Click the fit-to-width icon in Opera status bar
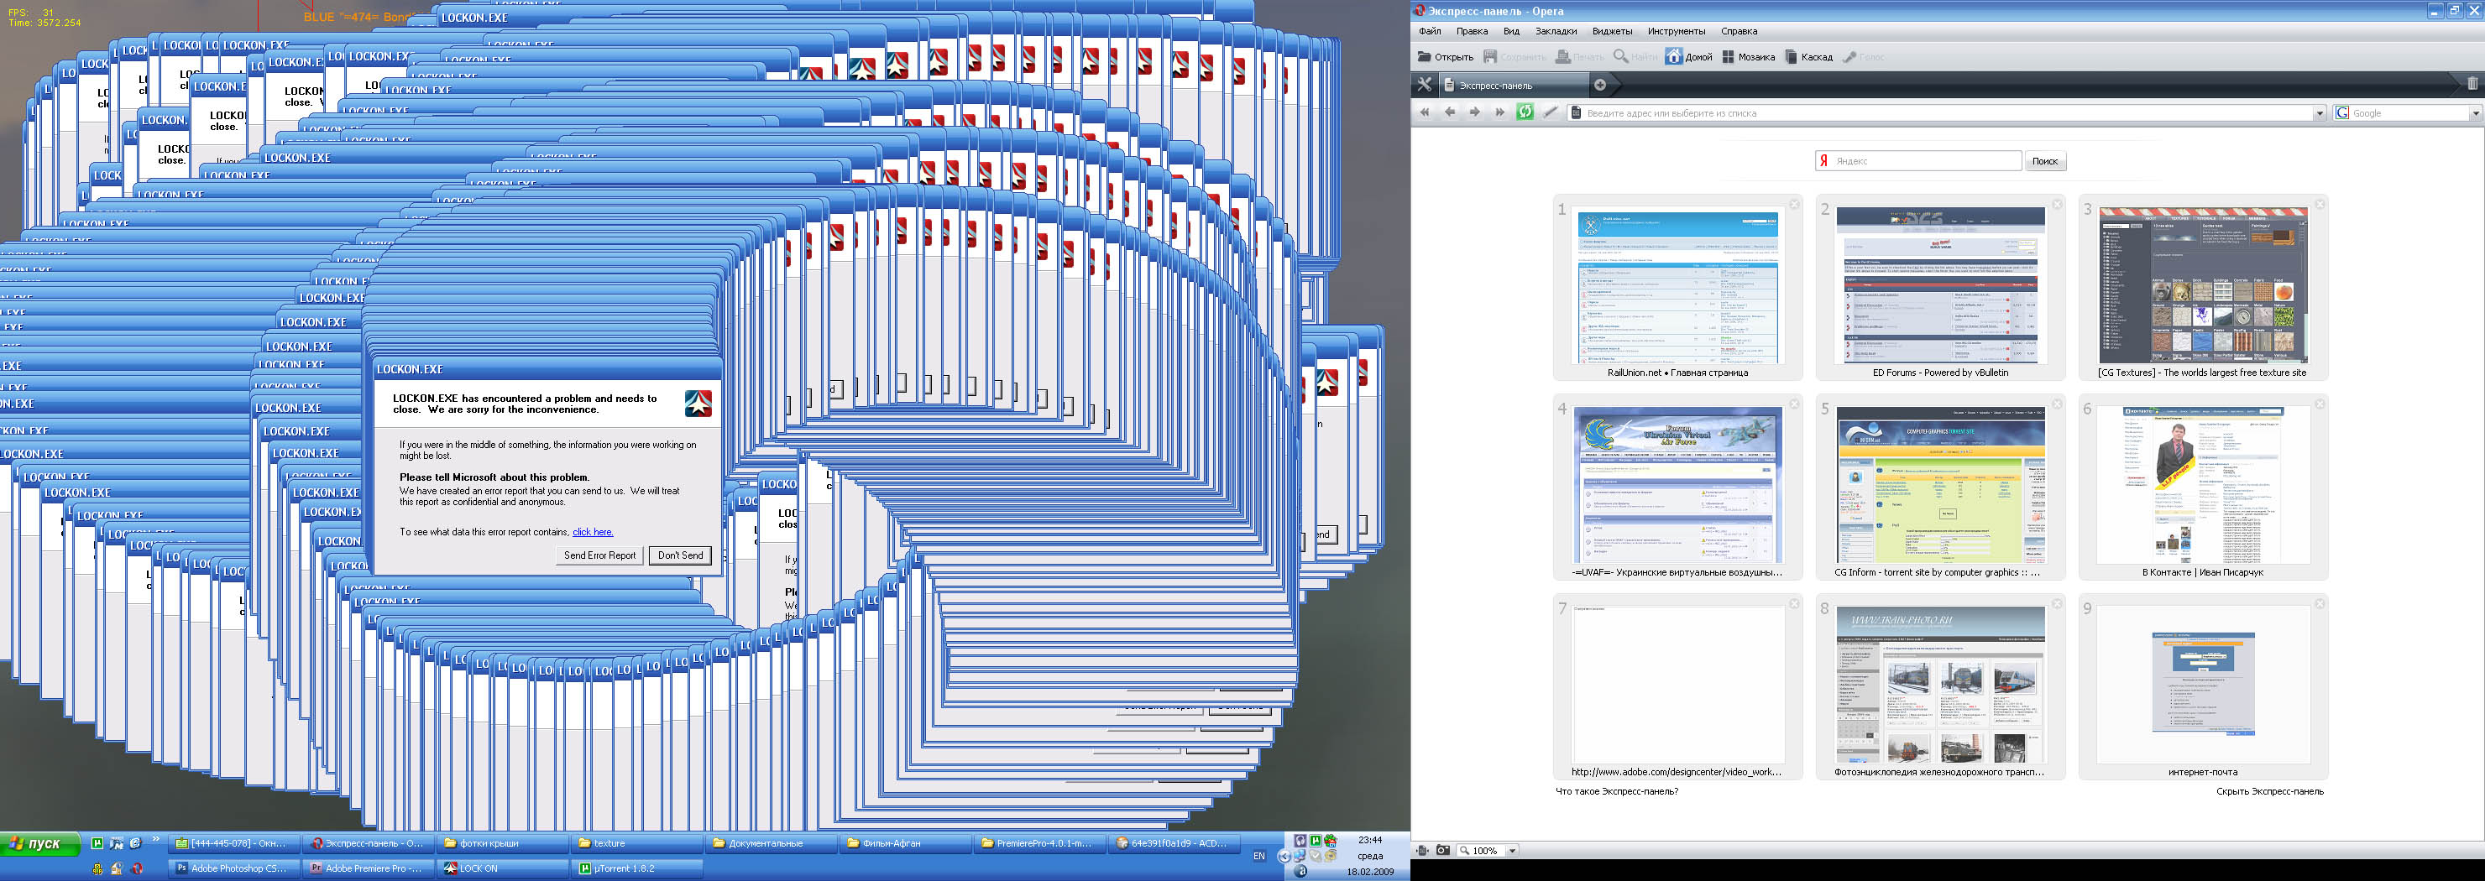 coord(1422,850)
